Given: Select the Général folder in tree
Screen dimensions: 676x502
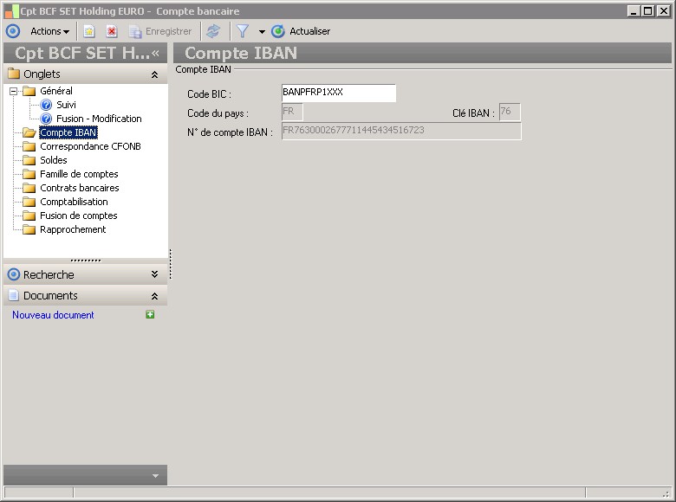Looking at the screenshot, I should (x=56, y=91).
